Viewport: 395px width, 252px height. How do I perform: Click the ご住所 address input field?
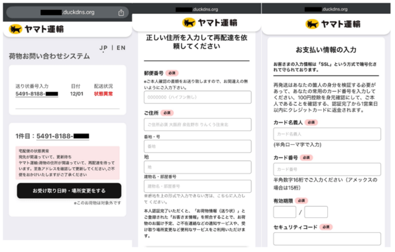(x=197, y=124)
